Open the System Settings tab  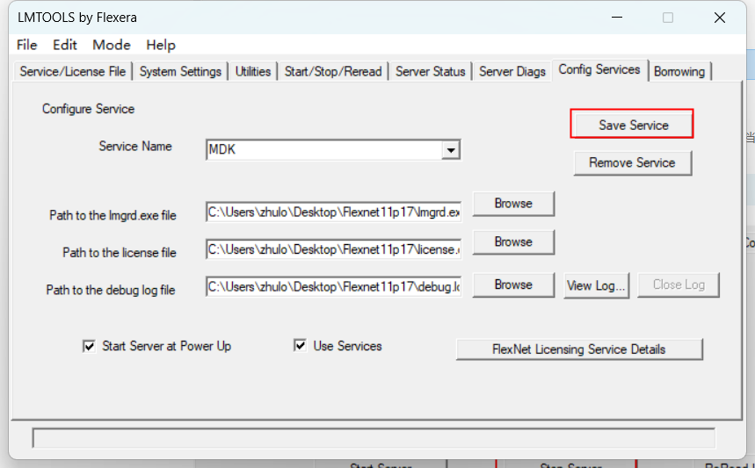(x=180, y=71)
